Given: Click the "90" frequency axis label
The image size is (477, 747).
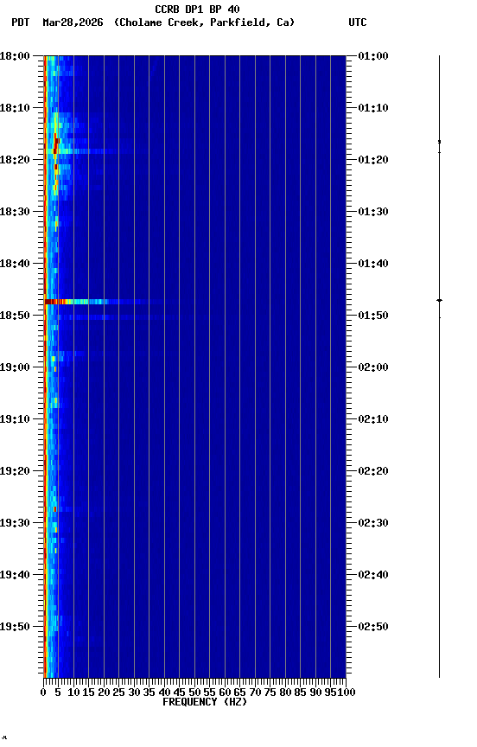Looking at the screenshot, I should click(x=315, y=693).
